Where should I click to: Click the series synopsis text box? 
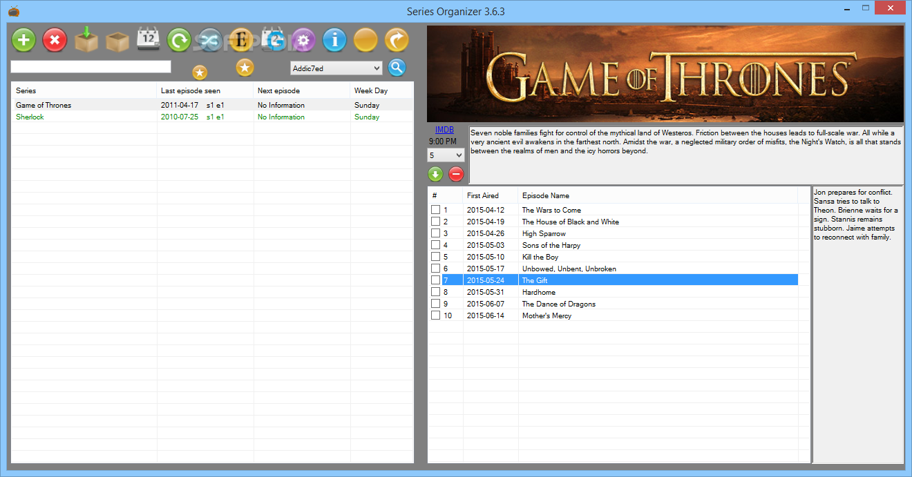pyautogui.click(x=686, y=155)
